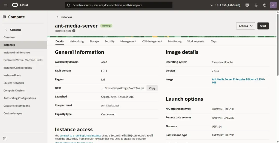Viewport: 279px width, 143px height.
Task: Click the ant-media-server instance title
Action: 76,26
